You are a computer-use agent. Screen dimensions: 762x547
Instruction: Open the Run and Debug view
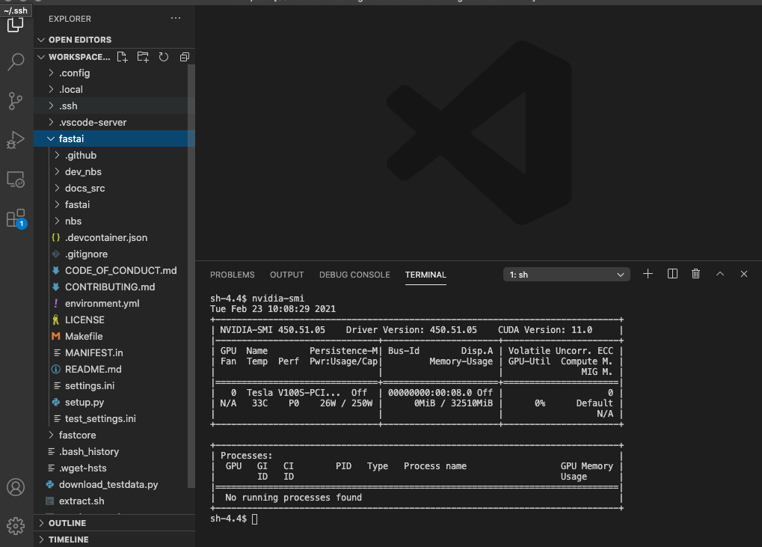pyautogui.click(x=16, y=140)
